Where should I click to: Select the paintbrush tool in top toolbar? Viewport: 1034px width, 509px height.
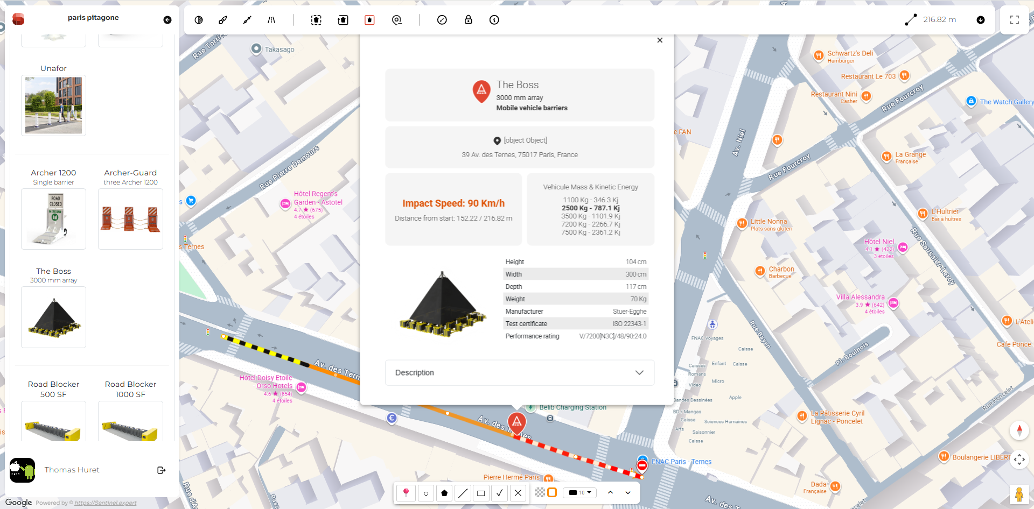pyautogui.click(x=223, y=20)
